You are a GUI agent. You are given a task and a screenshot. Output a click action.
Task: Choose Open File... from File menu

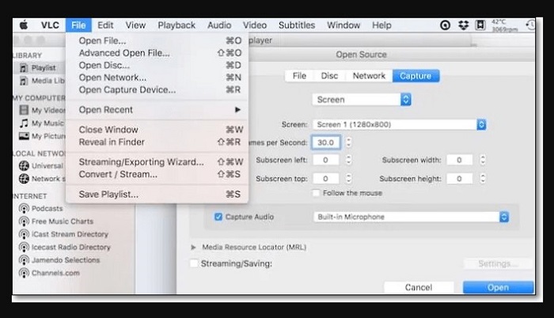pos(157,40)
